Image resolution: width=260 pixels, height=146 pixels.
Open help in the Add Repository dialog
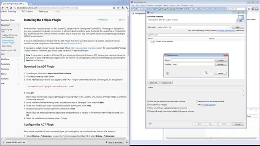(167, 73)
